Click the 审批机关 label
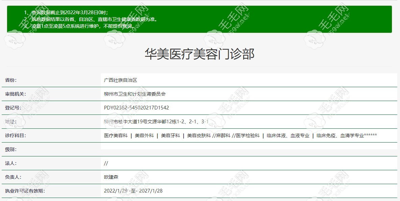400x201 pixels. coord(16,94)
